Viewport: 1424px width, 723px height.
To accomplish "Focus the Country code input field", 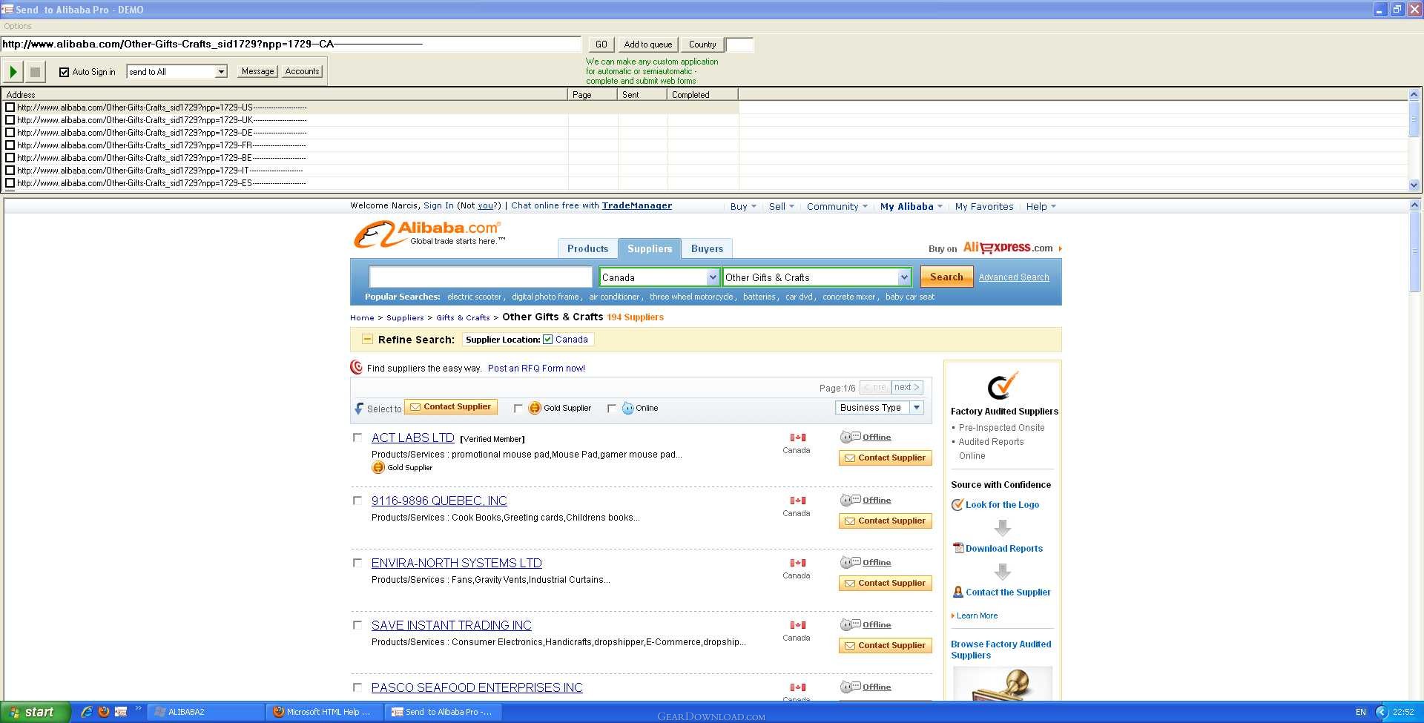I will point(739,44).
